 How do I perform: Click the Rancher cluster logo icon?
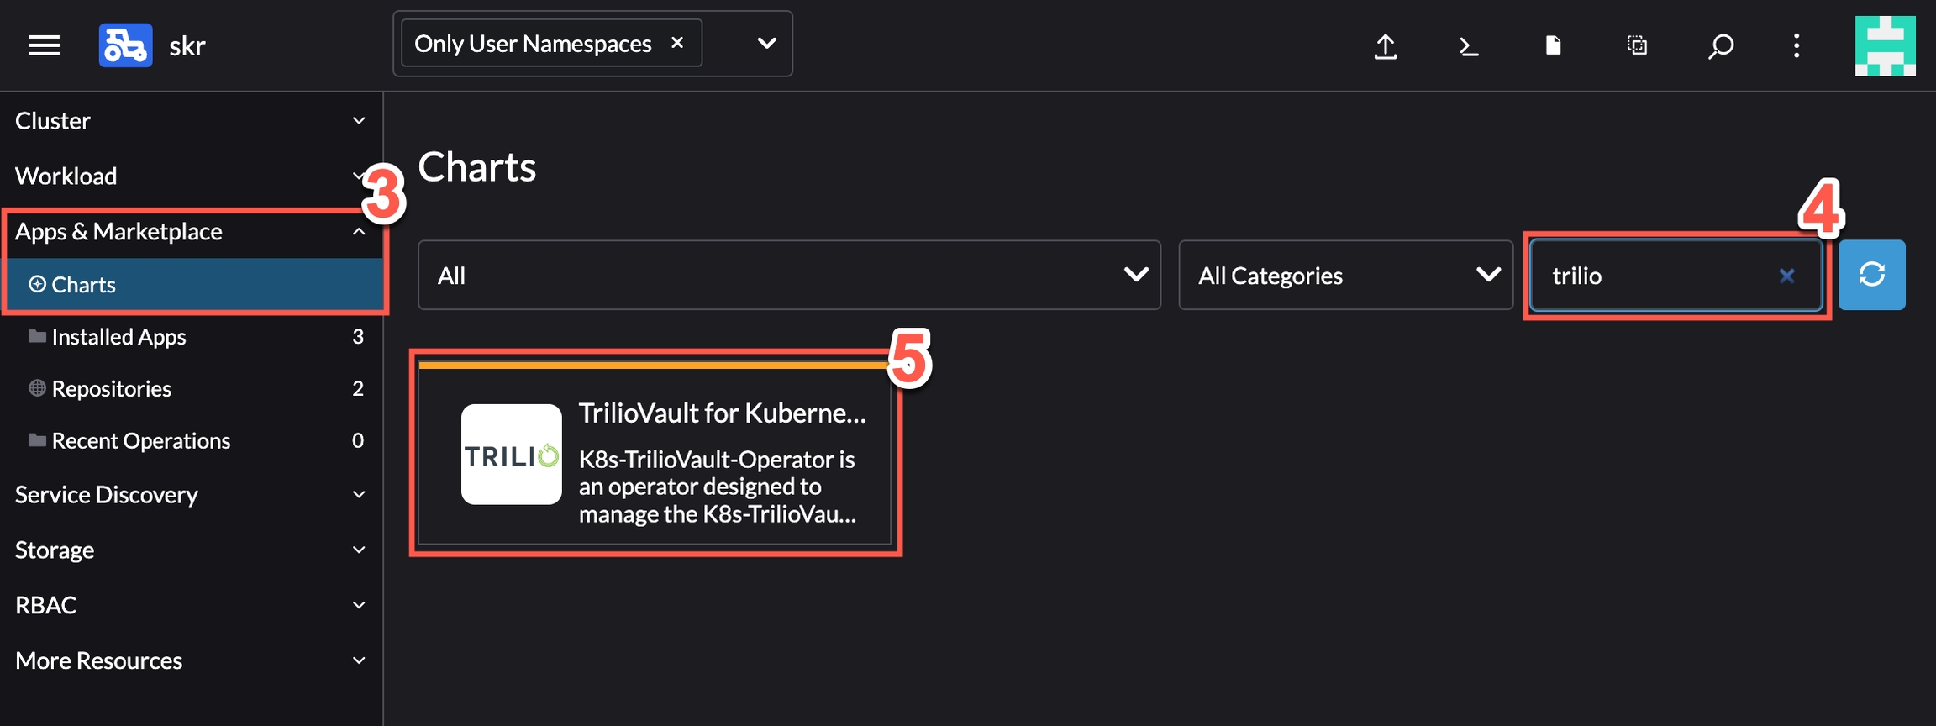125,45
